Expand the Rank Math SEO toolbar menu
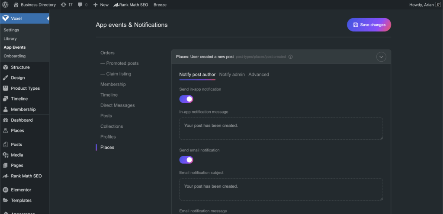The height and width of the screenshot is (214, 443). [x=131, y=5]
